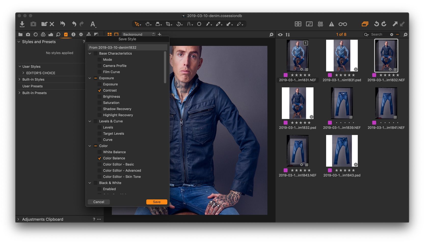Enable the Saturation checkbox
428x247 pixels.
click(100, 103)
